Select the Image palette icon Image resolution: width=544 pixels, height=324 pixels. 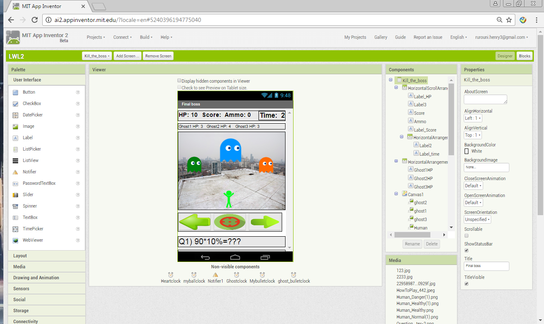pos(16,127)
